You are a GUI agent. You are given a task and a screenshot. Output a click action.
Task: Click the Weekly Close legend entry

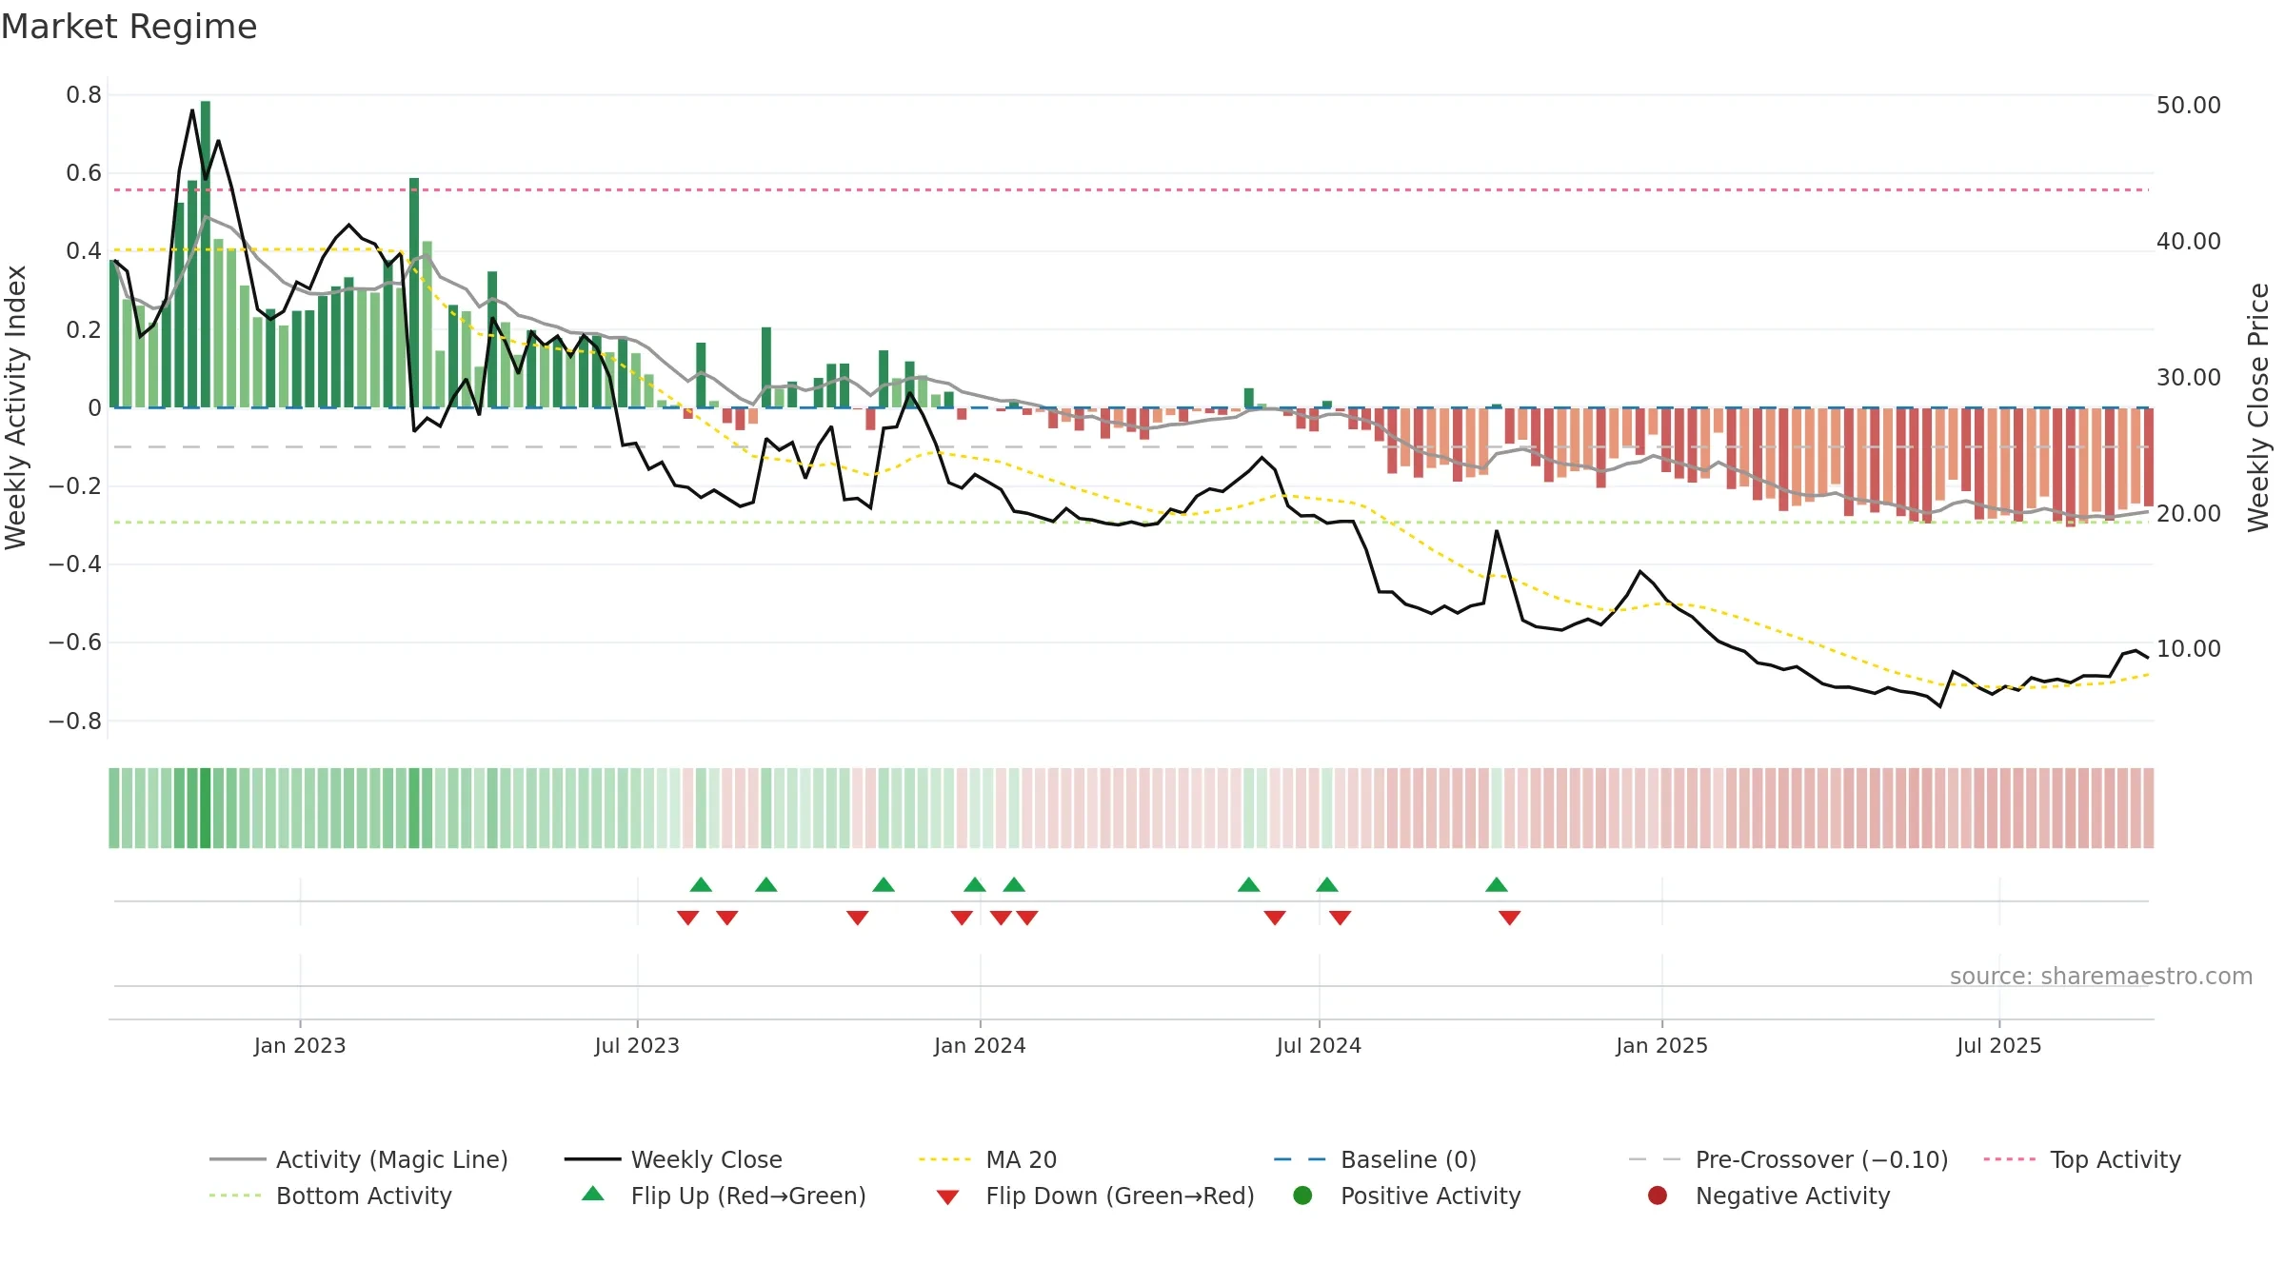tap(674, 1159)
